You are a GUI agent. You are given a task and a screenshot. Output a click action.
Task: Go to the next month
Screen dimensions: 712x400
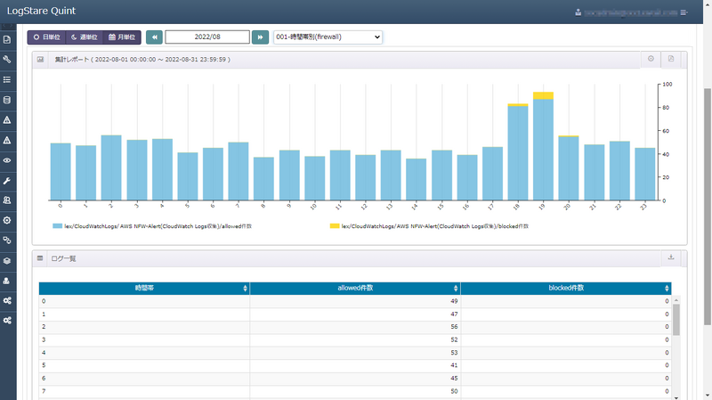click(260, 37)
